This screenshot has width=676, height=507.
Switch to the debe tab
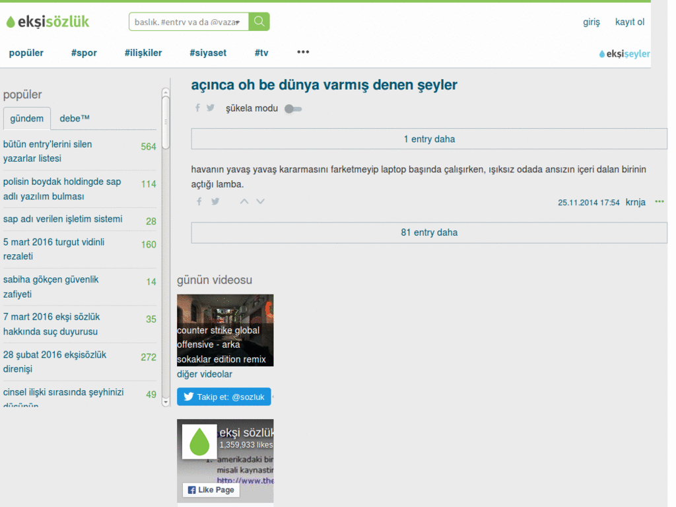74,118
